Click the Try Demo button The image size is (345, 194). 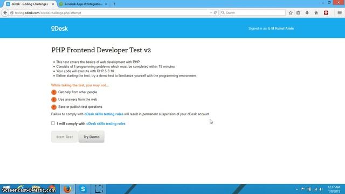(x=91, y=137)
